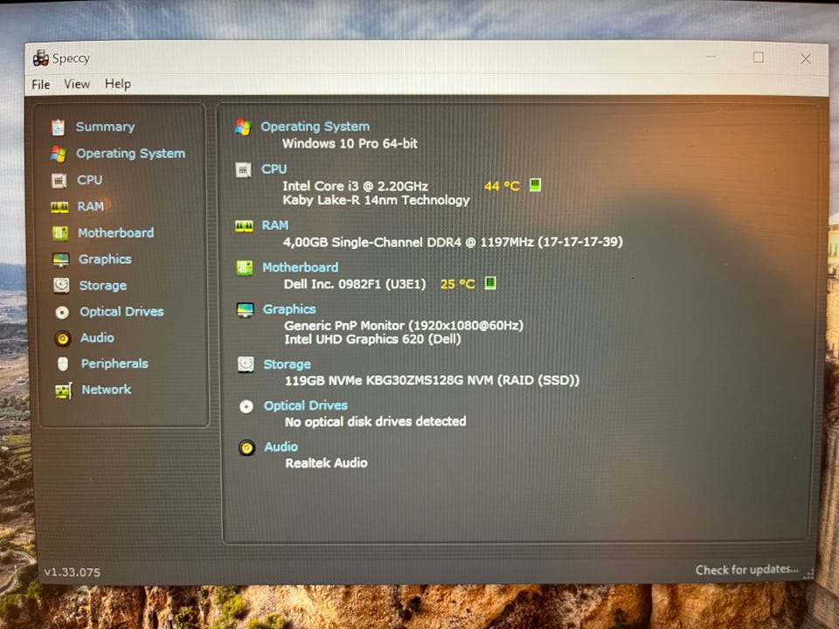The height and width of the screenshot is (629, 839).
Task: Open the File menu
Action: 41,85
